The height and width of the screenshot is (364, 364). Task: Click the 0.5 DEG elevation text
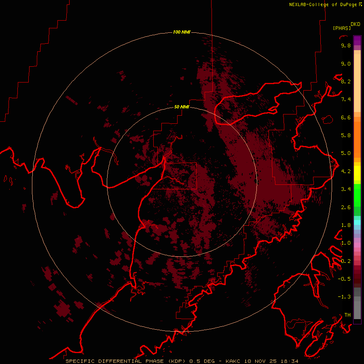201,361
